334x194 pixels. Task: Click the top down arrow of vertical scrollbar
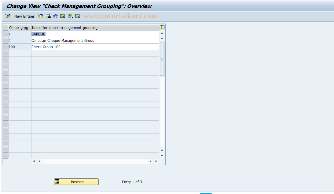click(162, 39)
